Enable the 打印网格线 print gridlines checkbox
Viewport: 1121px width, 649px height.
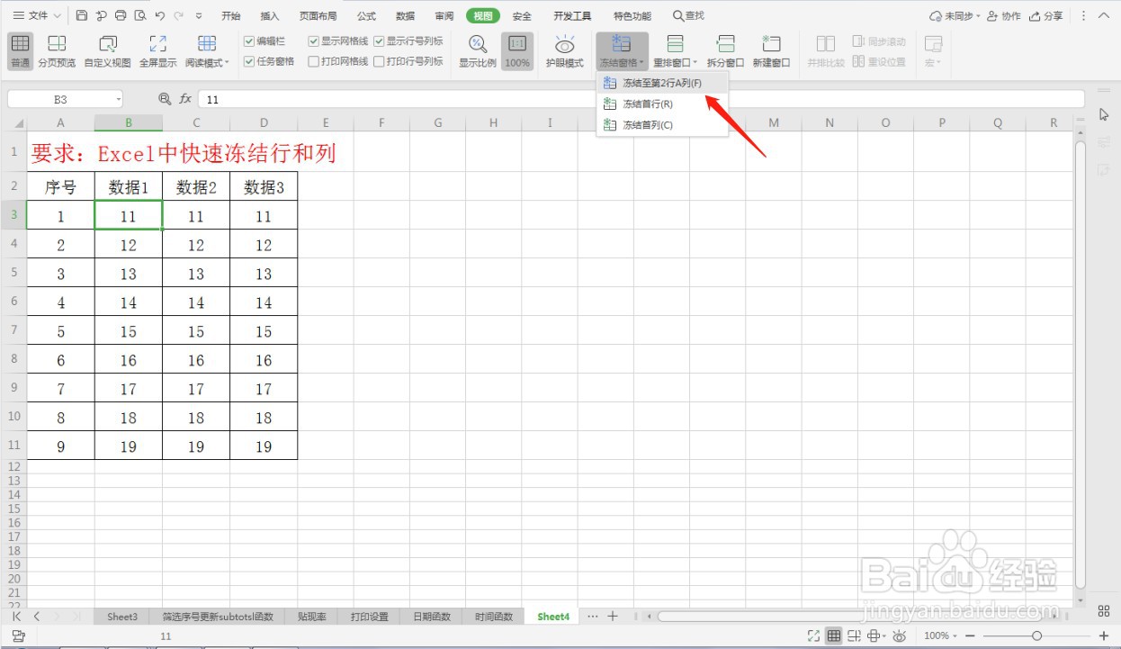click(313, 61)
